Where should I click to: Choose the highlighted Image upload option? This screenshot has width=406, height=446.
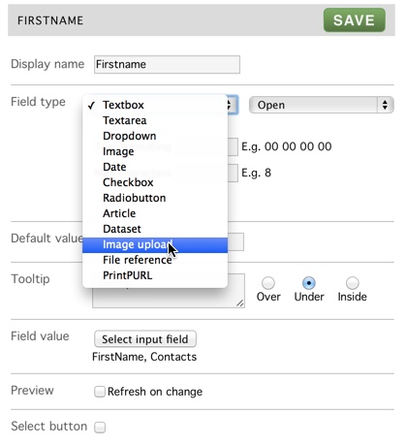pyautogui.click(x=155, y=245)
